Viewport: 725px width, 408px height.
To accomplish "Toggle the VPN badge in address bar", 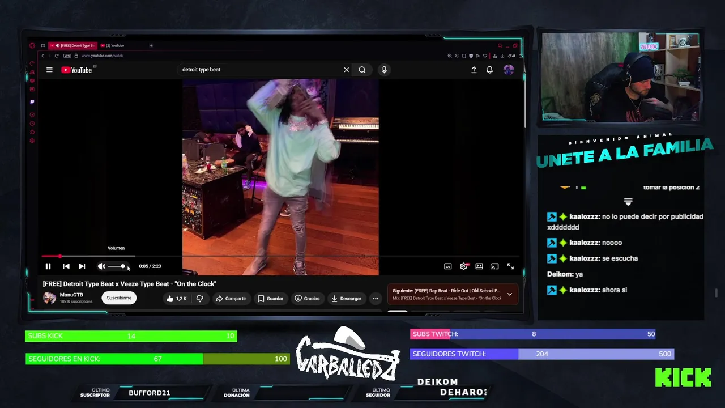I will pos(67,56).
